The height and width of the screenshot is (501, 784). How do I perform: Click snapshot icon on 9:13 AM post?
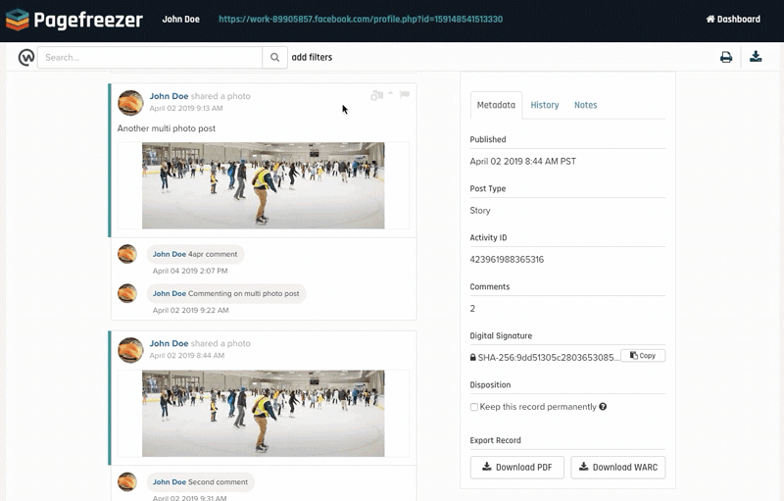point(376,95)
